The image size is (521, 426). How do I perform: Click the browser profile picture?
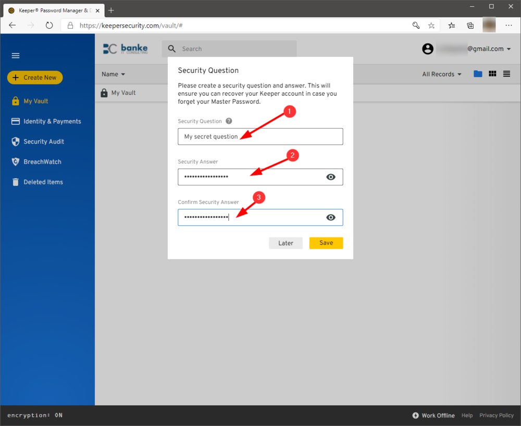click(489, 25)
